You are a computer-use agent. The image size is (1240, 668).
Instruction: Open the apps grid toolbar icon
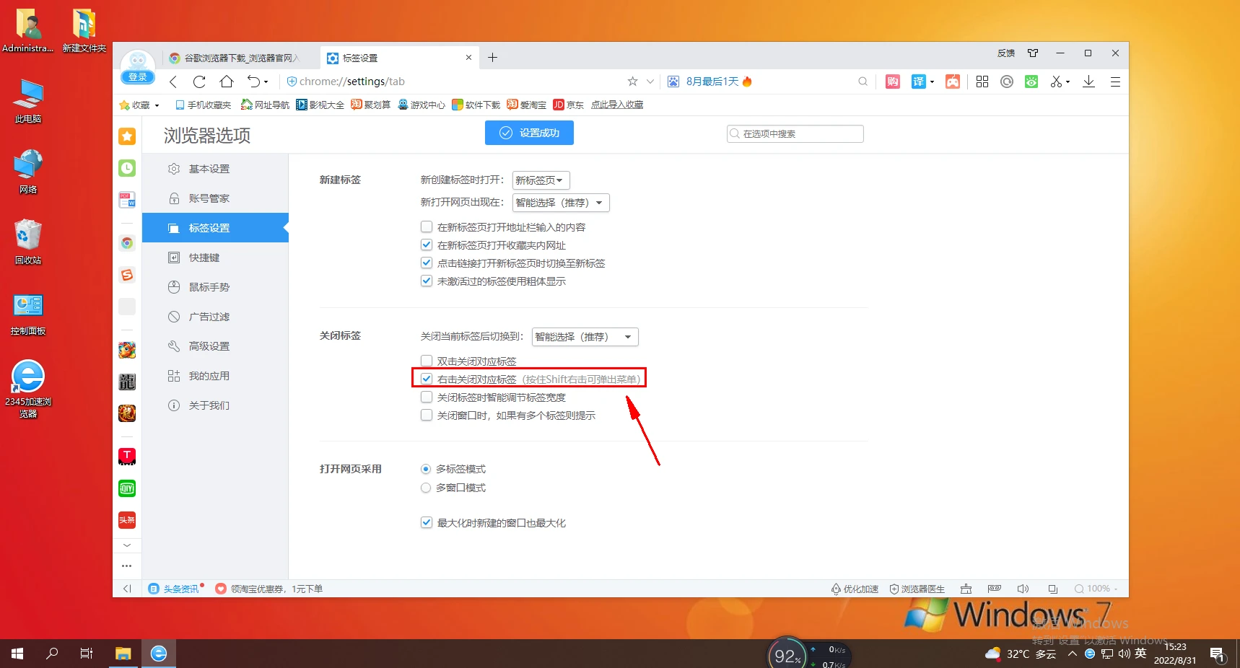pos(982,82)
